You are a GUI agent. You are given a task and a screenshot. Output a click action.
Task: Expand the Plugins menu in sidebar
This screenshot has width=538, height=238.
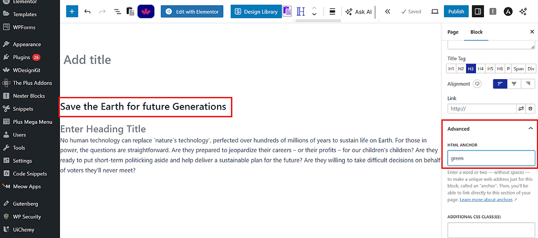coord(21,57)
